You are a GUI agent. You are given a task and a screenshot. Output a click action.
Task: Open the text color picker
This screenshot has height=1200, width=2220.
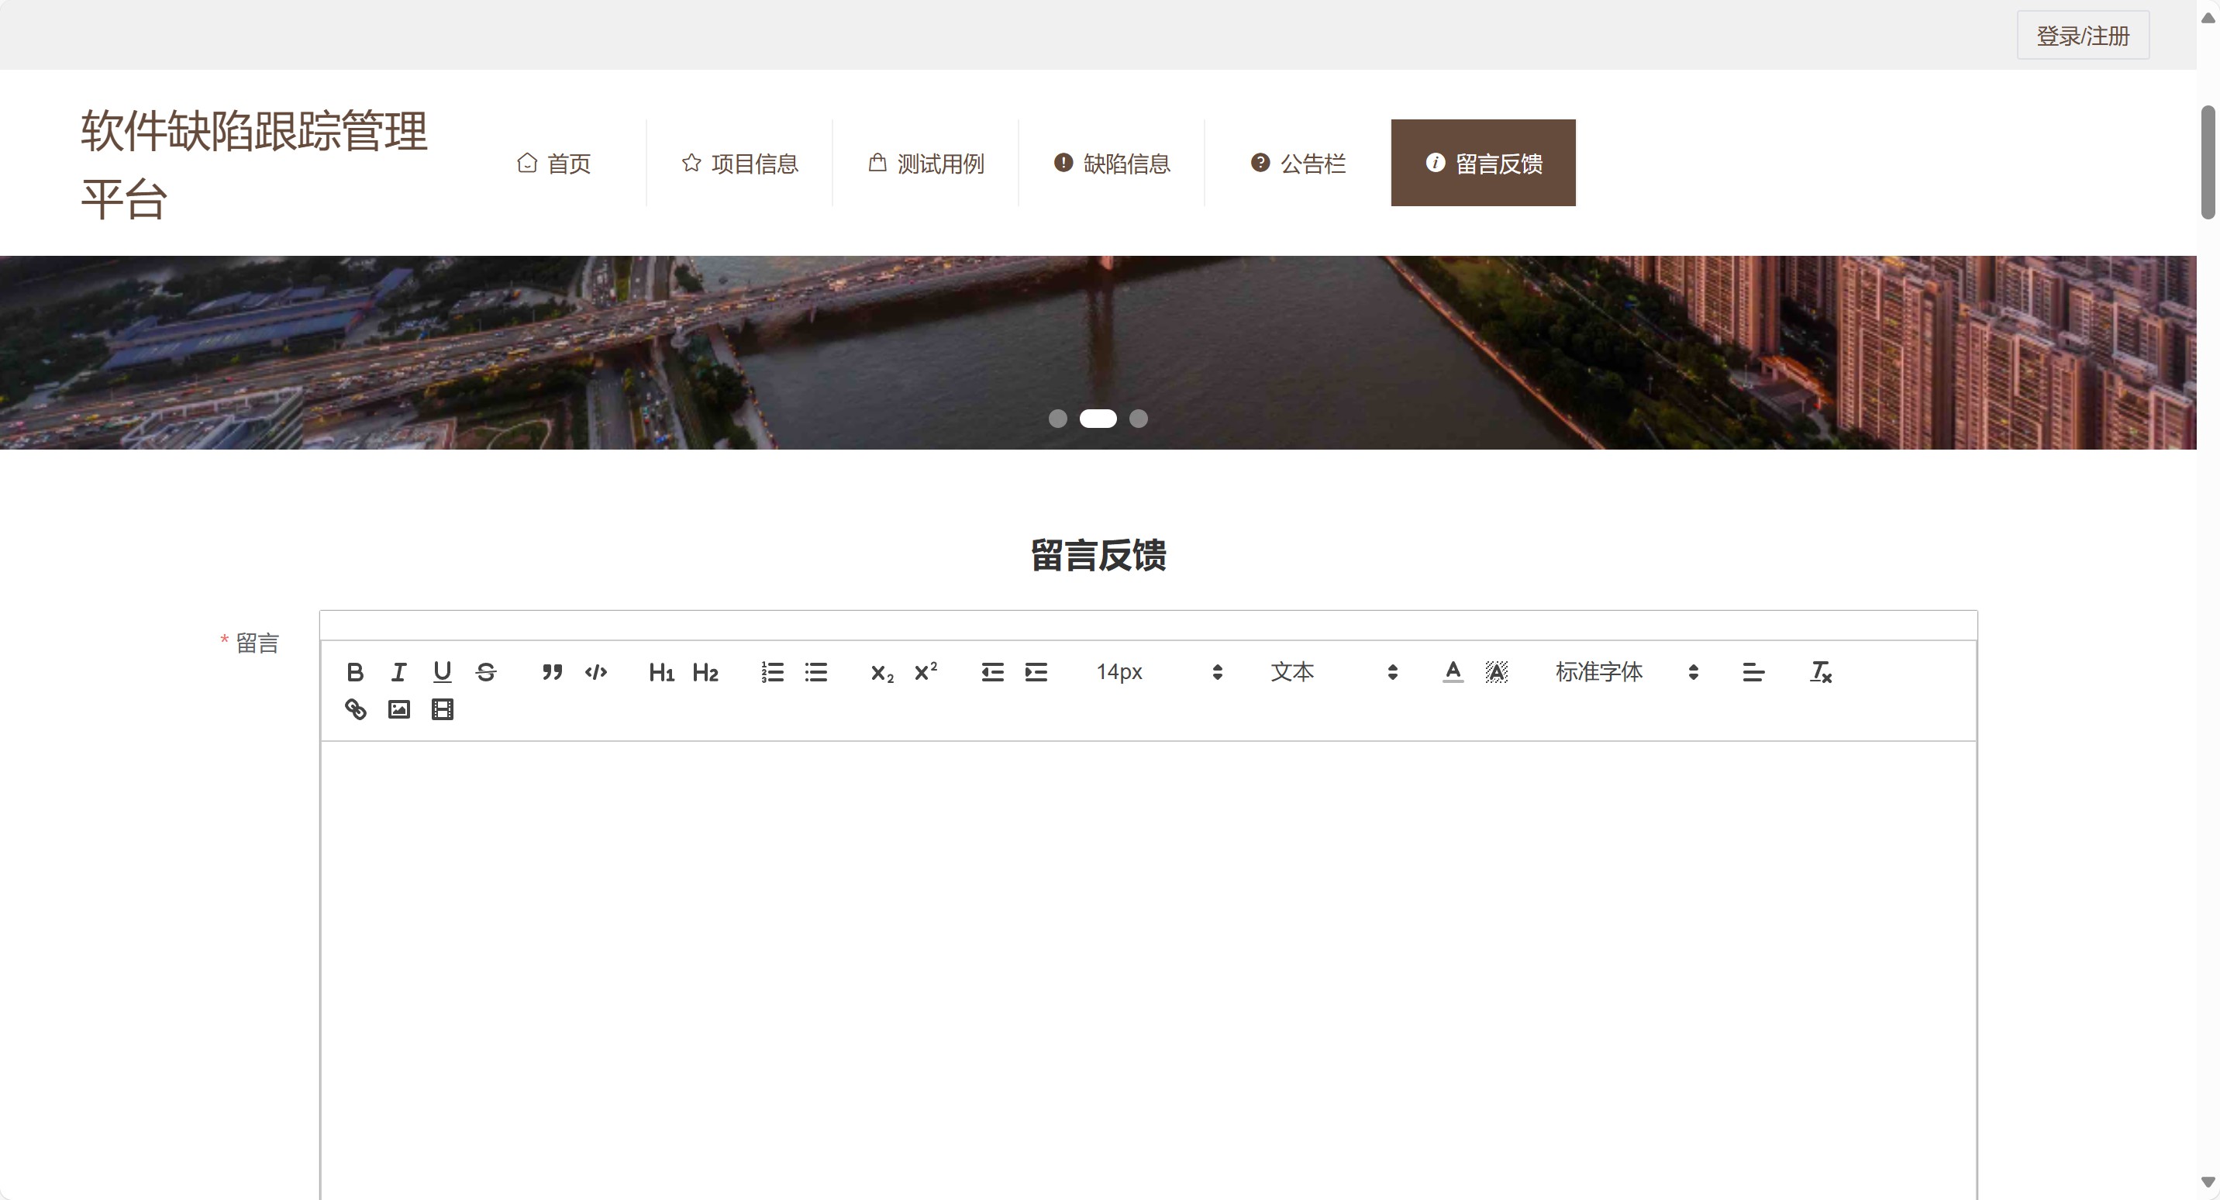[x=1453, y=672]
